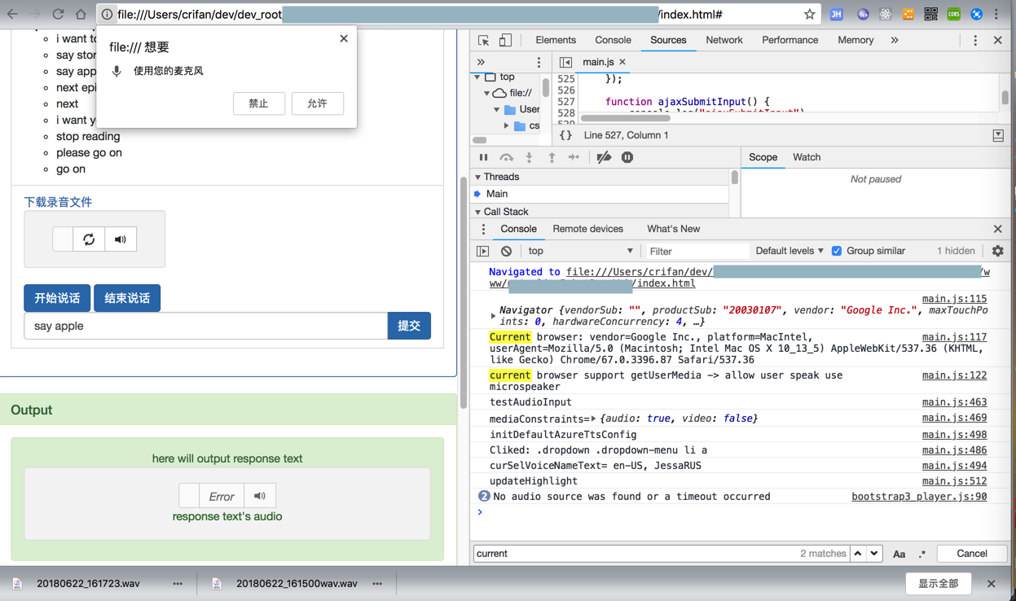Open the Watch tab
This screenshot has height=601, width=1016.
806,157
